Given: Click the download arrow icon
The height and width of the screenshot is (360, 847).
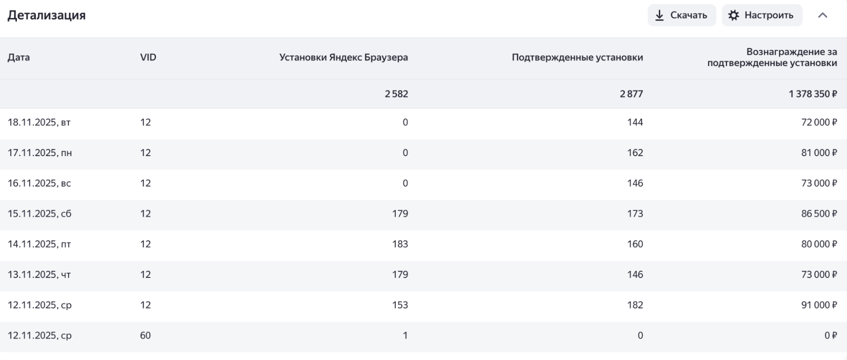Looking at the screenshot, I should click(659, 16).
